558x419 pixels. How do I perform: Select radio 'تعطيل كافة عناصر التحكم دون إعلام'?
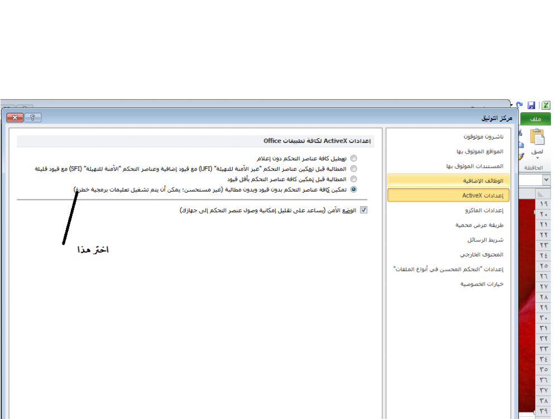click(x=353, y=158)
